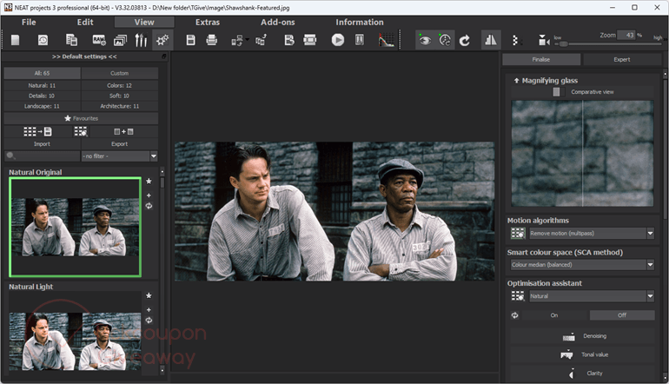Open the View menu
This screenshot has width=669, height=384.
tap(144, 23)
